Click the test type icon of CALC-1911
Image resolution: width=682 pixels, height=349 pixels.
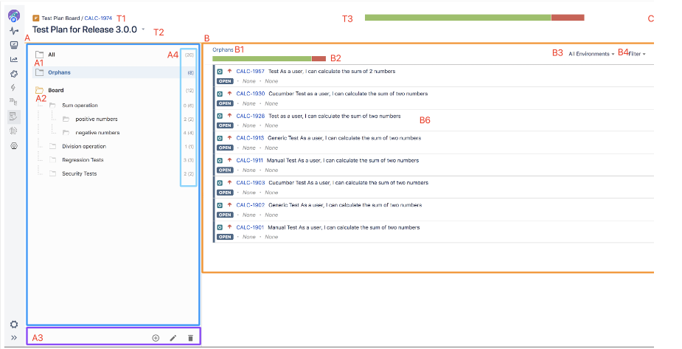(220, 161)
